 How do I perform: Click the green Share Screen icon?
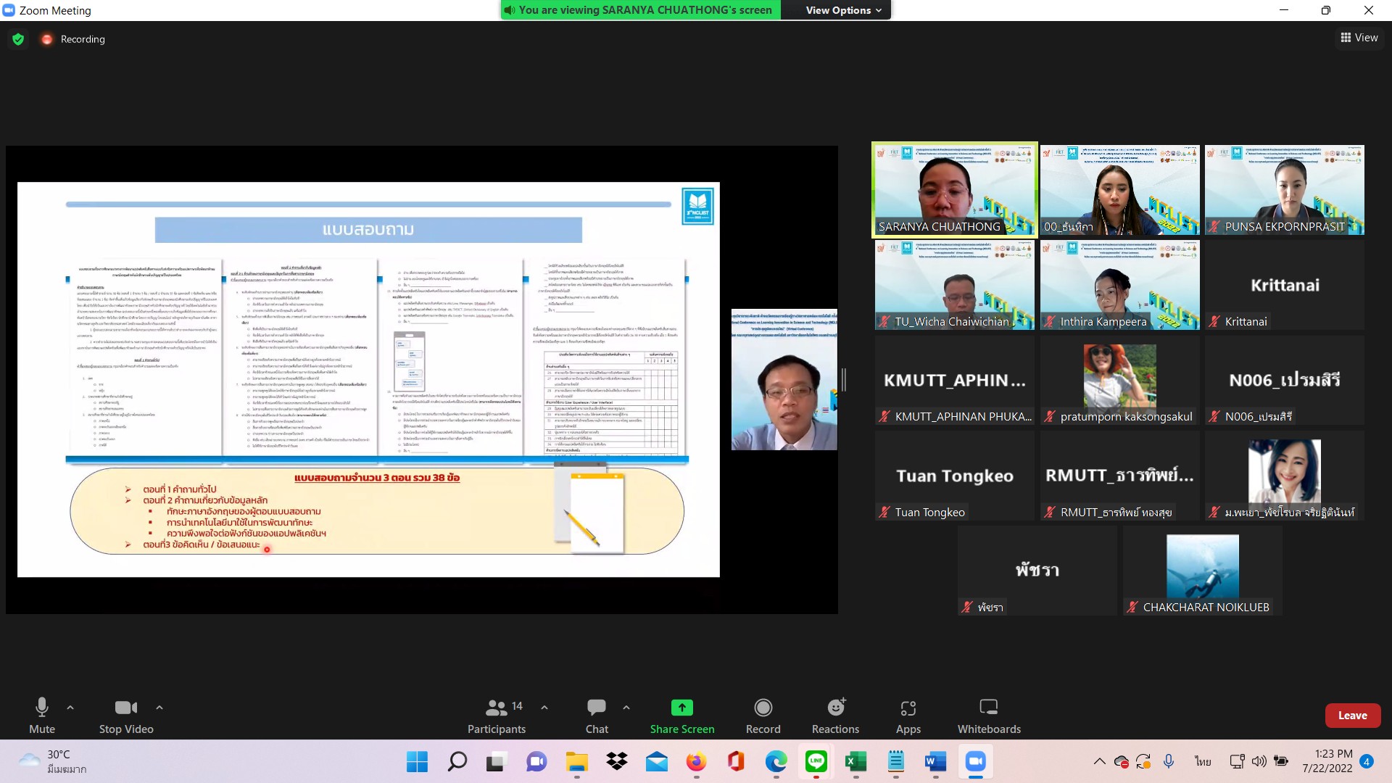coord(681,707)
